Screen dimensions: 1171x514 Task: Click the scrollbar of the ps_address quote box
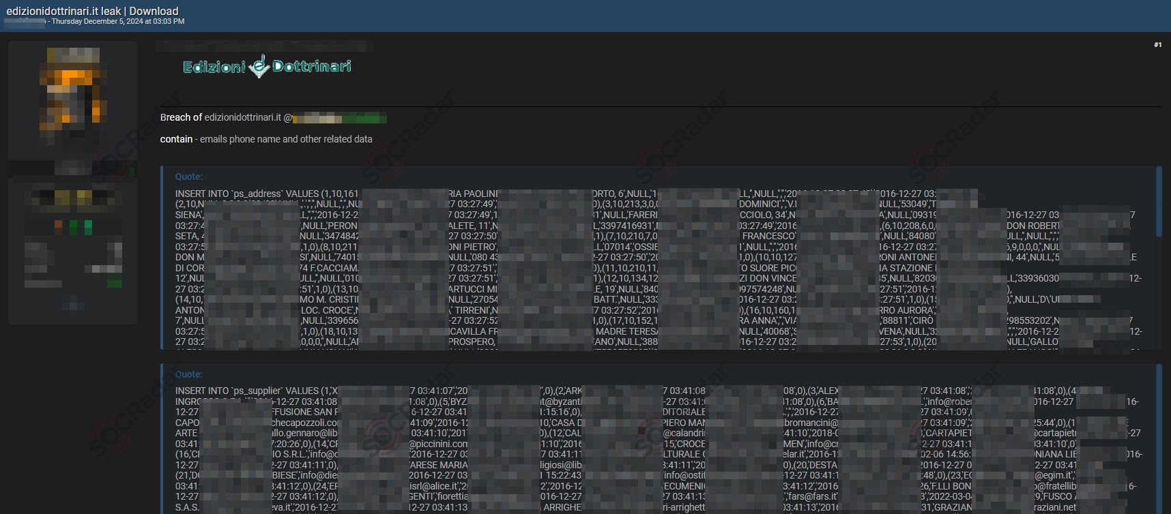coord(1159,202)
